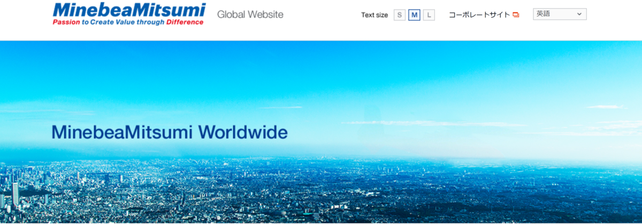Click the Global Website text
The image size is (642, 224).
250,14
